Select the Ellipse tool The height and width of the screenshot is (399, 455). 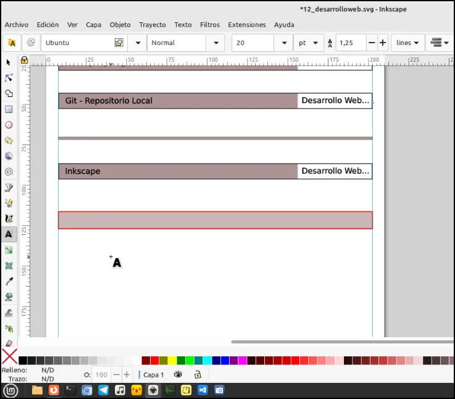coord(9,125)
